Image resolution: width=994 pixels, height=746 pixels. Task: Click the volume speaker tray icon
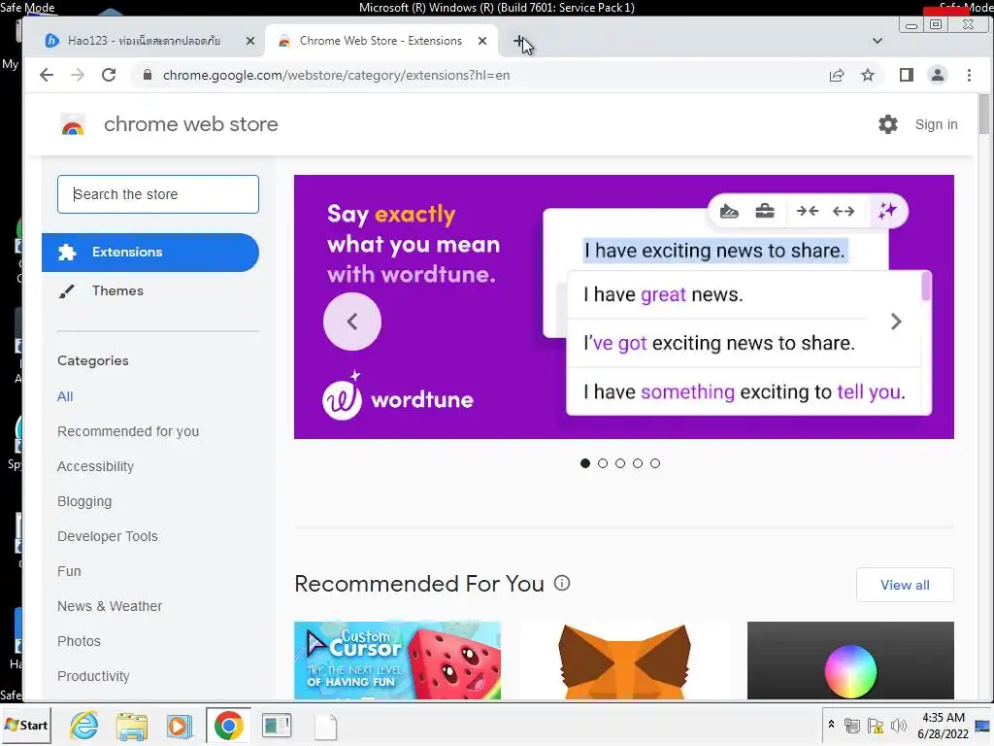click(x=899, y=726)
